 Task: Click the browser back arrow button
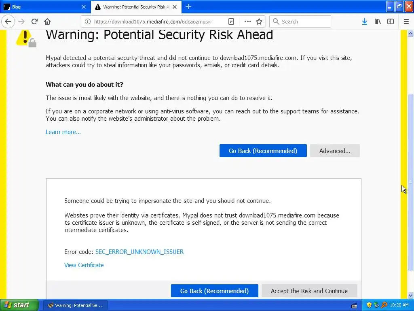coord(8,21)
